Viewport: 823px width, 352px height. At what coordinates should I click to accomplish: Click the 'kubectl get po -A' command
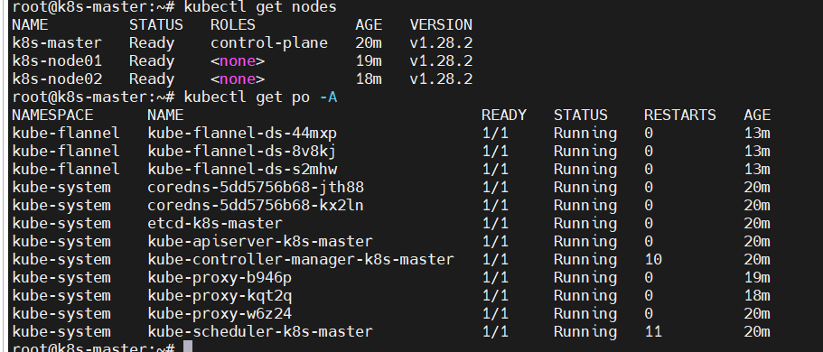260,97
